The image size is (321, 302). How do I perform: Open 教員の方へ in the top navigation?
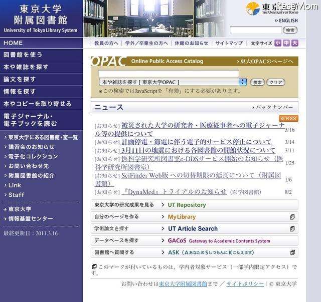tap(106, 44)
